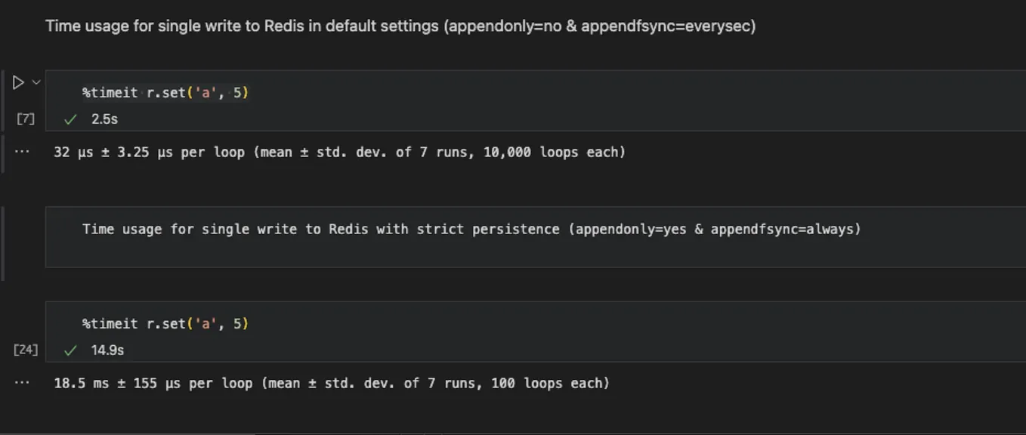Click the green checkmark next to 14.9s

click(x=70, y=350)
